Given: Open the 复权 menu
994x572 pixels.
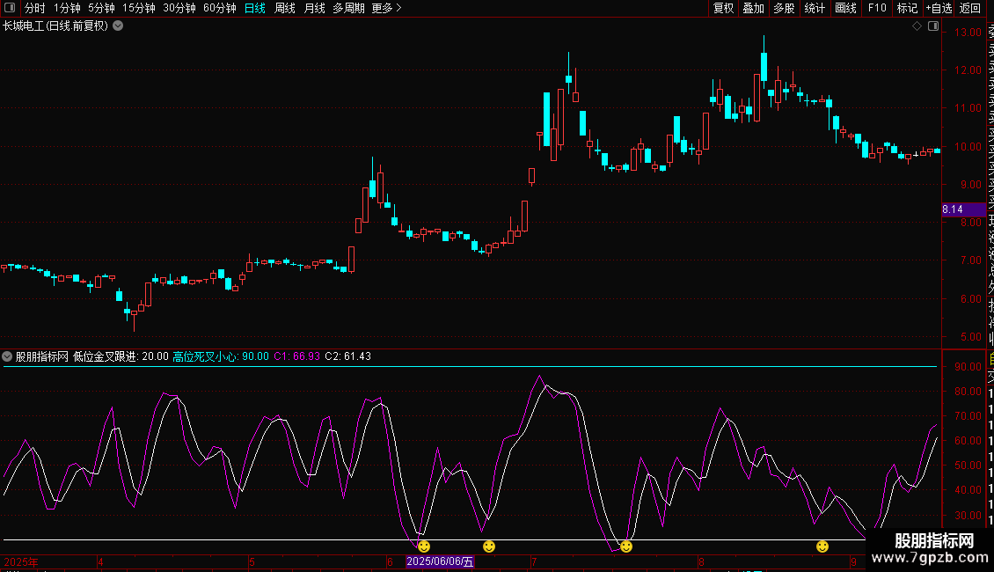Looking at the screenshot, I should pos(723,8).
